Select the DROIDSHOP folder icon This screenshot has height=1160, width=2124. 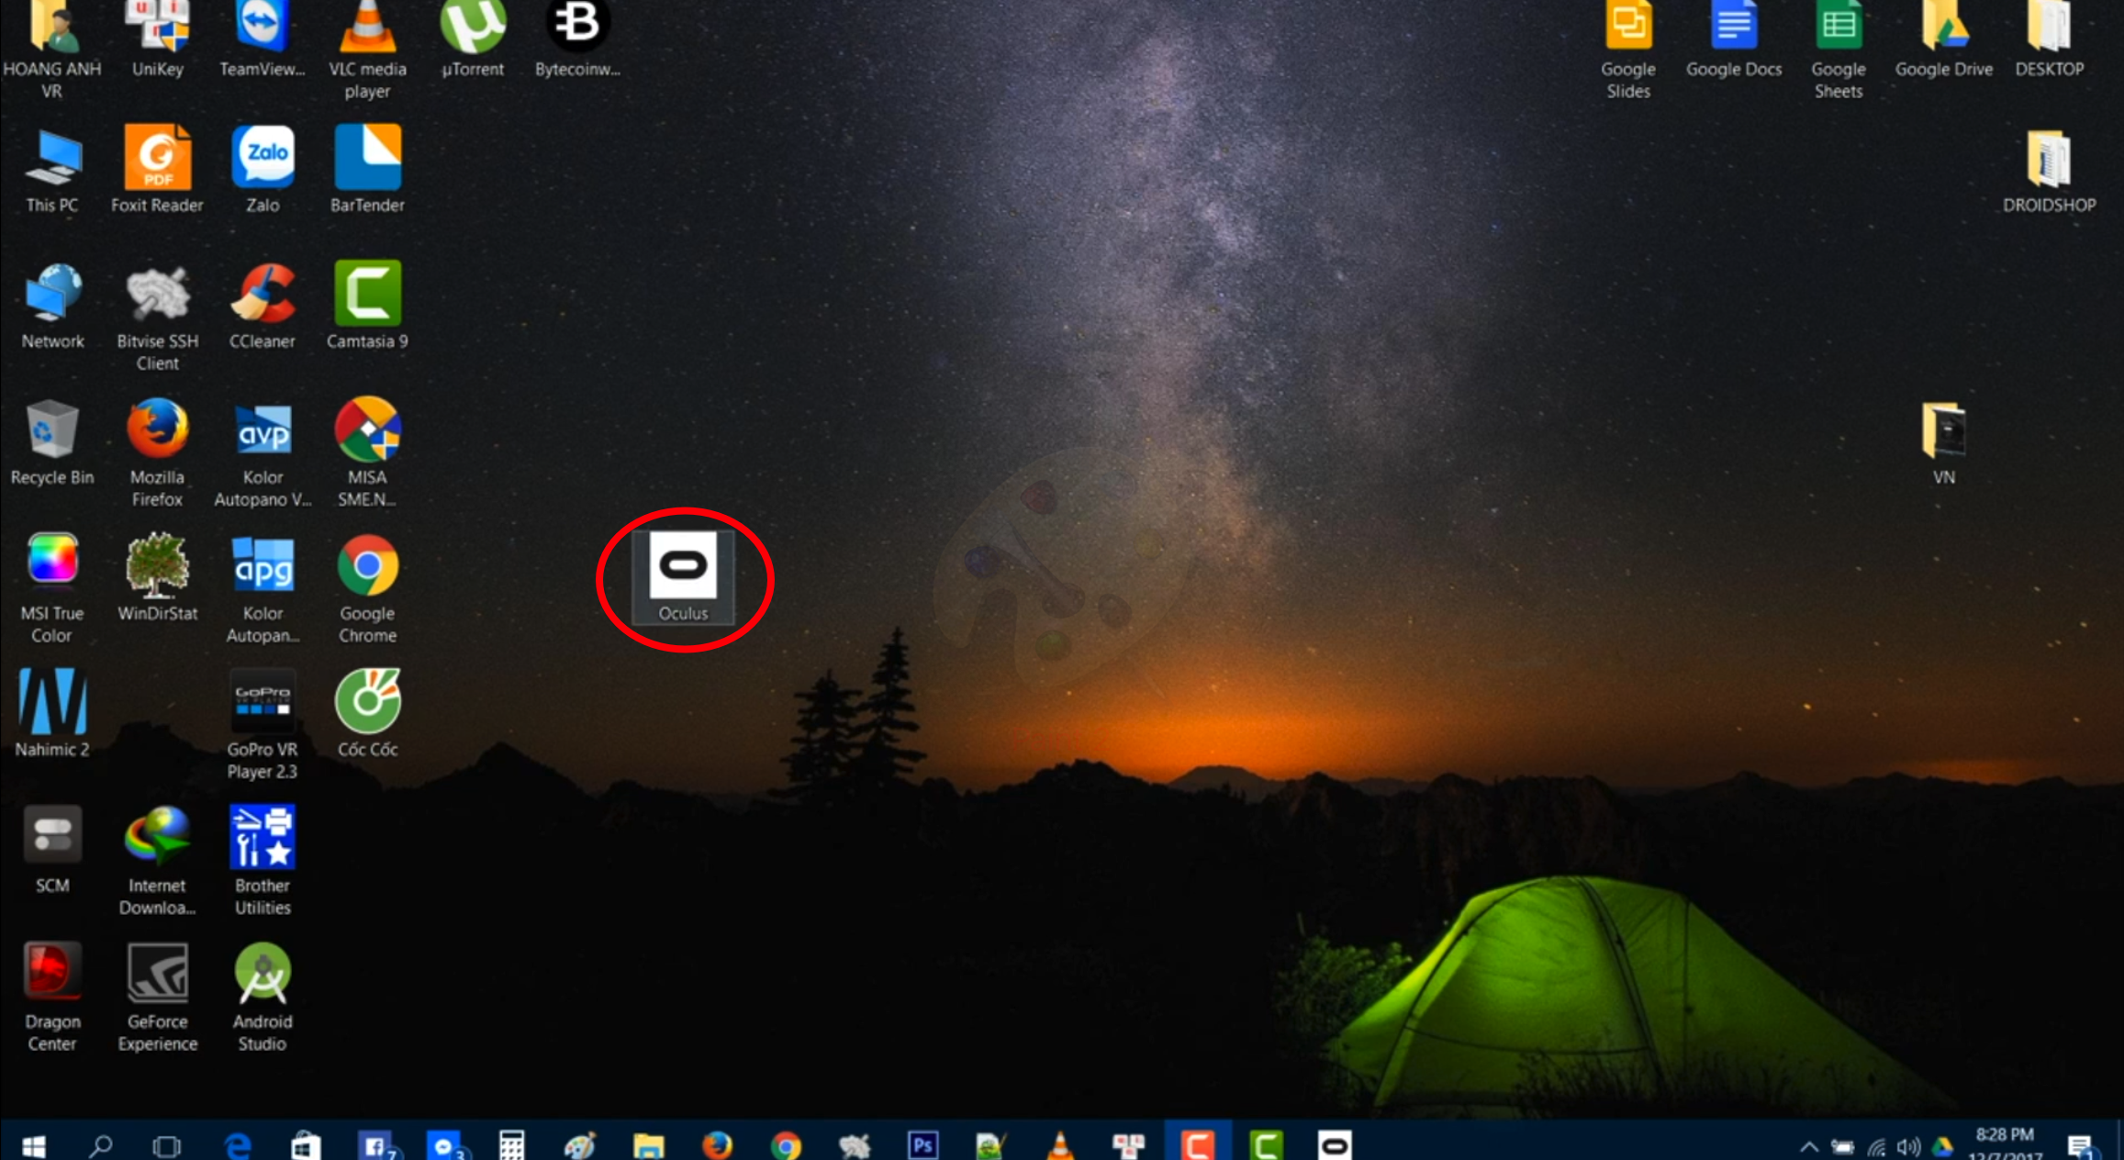2049,170
